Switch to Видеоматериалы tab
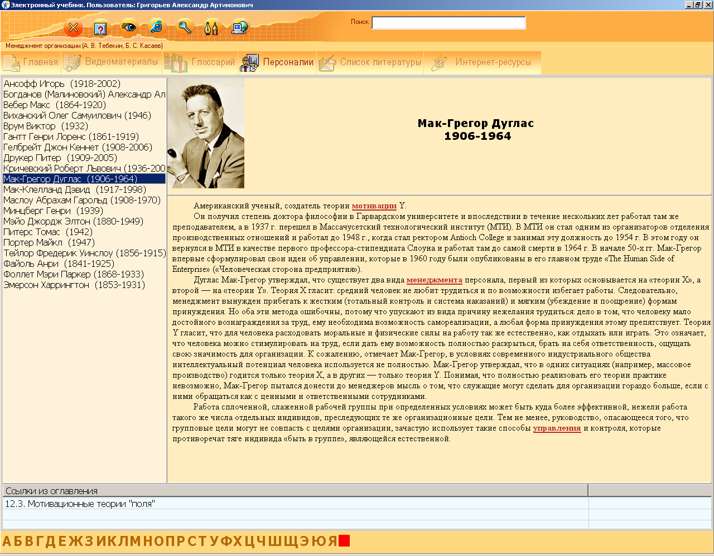The height and width of the screenshot is (556, 714). click(x=112, y=62)
